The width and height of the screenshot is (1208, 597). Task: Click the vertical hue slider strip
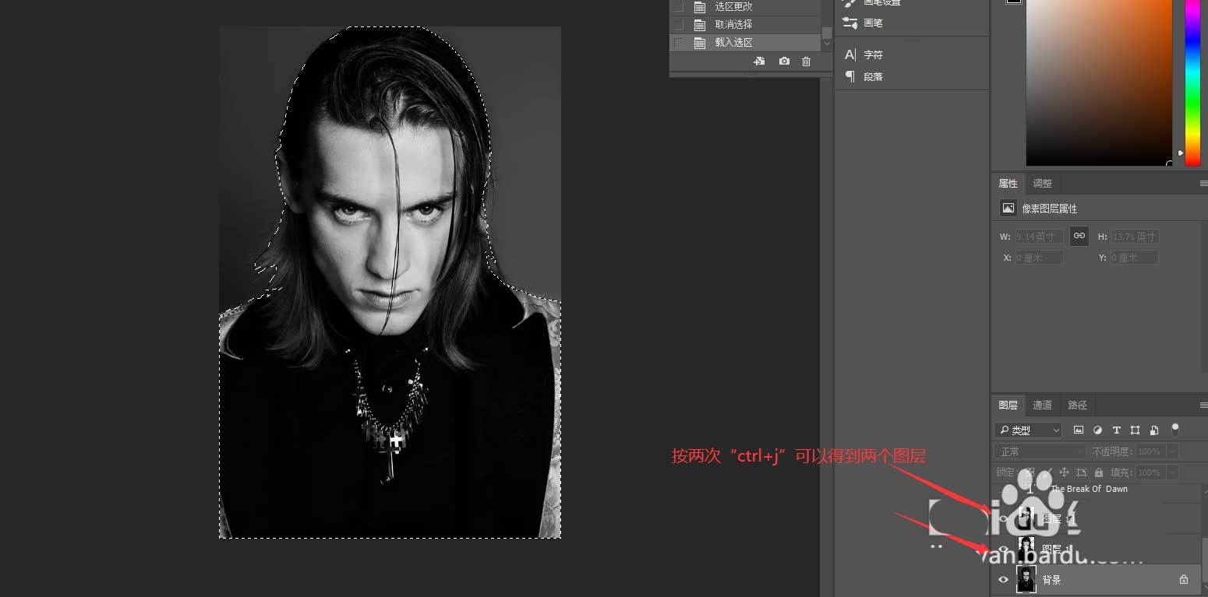(1192, 82)
